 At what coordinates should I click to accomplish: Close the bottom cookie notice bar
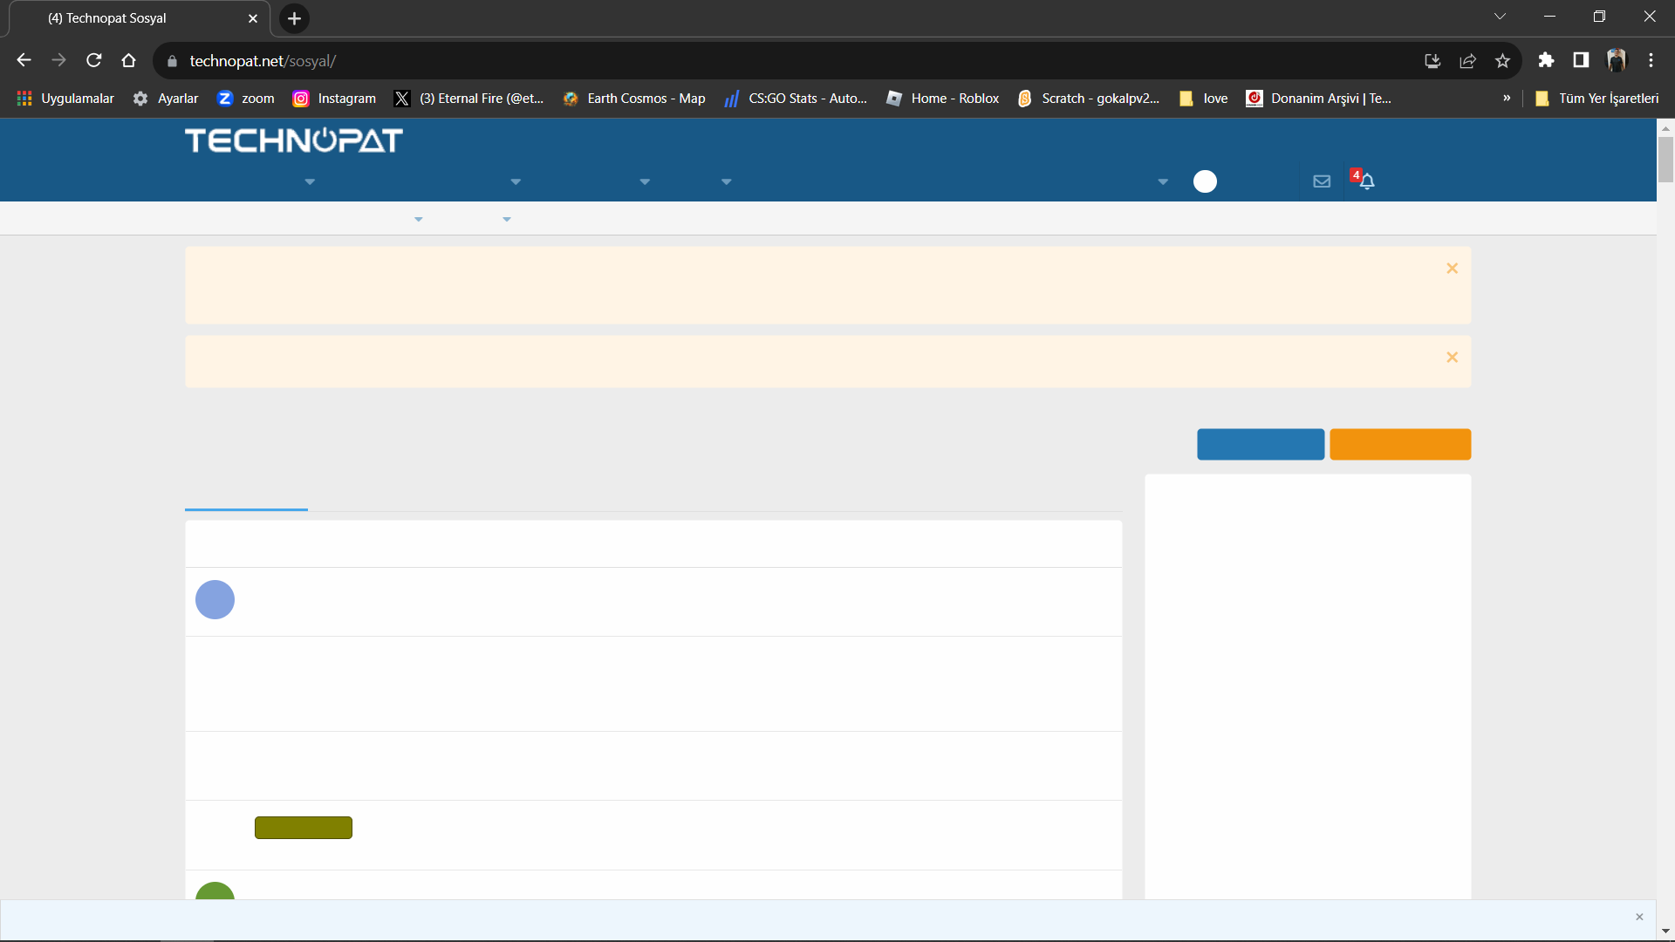(1639, 917)
